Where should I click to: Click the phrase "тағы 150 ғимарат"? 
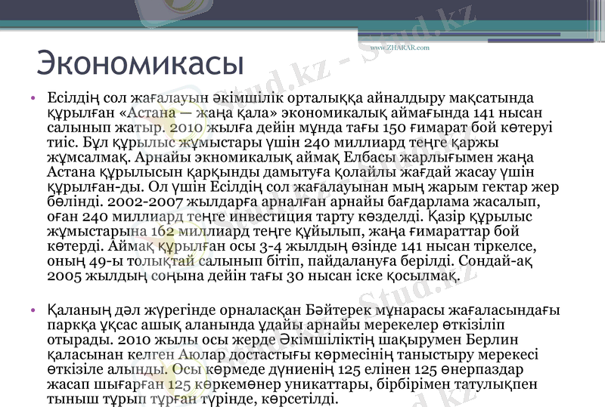click(x=408, y=128)
